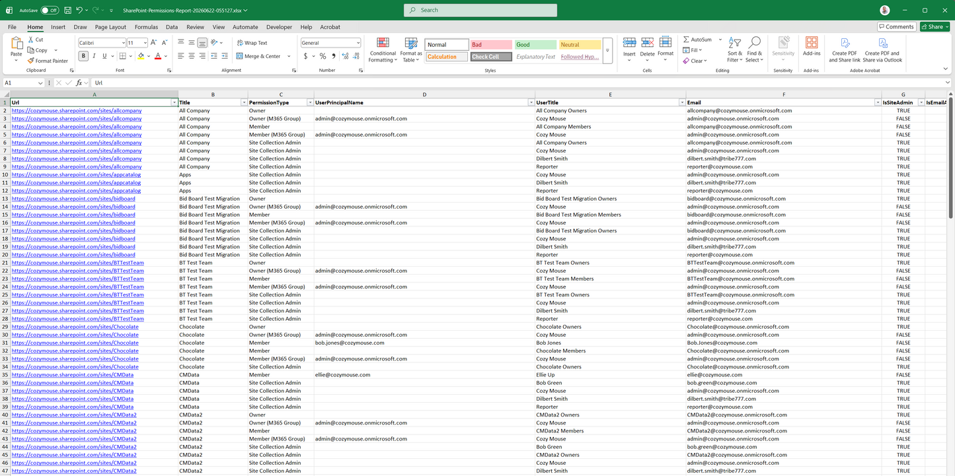Screen dimensions: 955x476
Task: Open the Url column filter dropdown
Action: coord(174,103)
